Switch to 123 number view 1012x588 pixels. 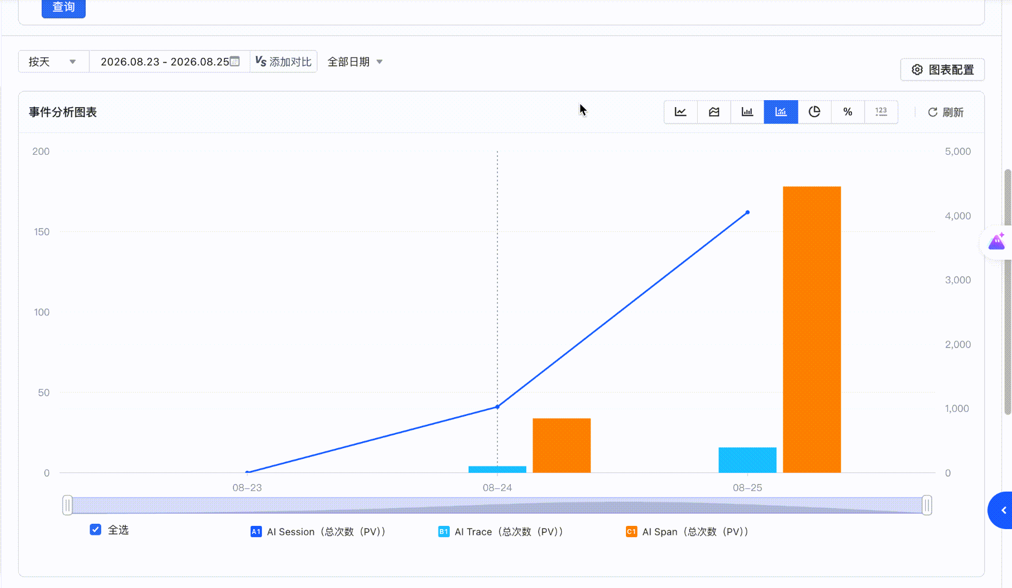point(881,112)
